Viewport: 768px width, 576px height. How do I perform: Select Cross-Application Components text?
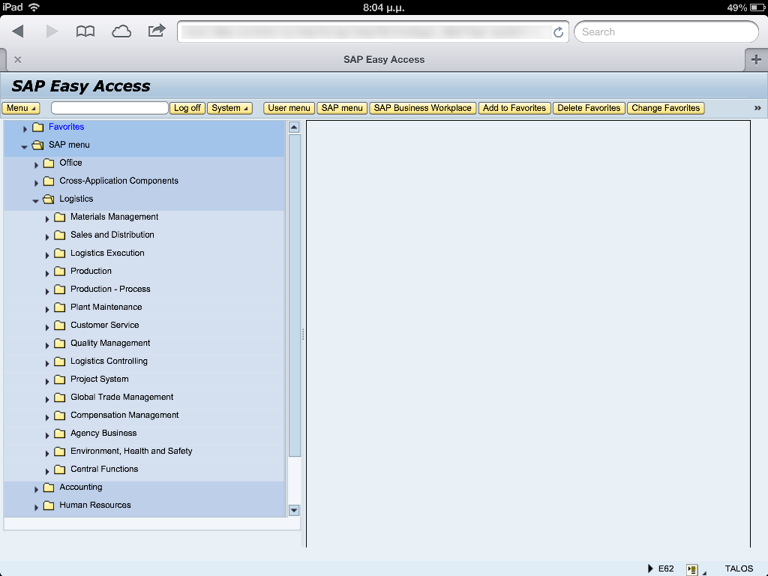coord(119,181)
